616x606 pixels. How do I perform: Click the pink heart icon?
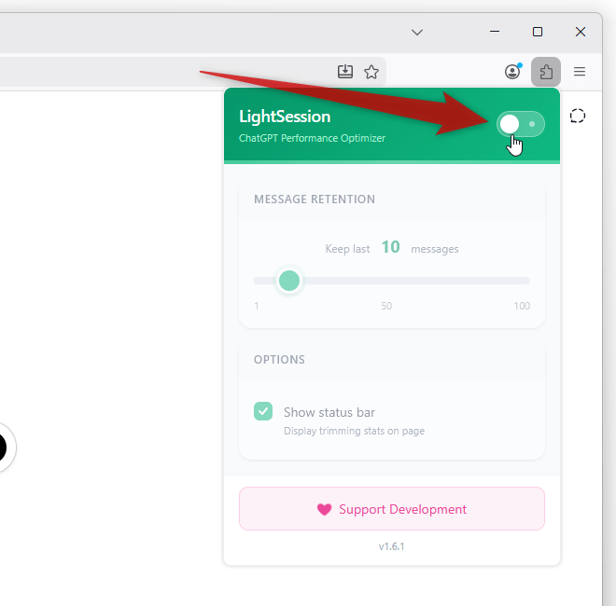click(324, 510)
